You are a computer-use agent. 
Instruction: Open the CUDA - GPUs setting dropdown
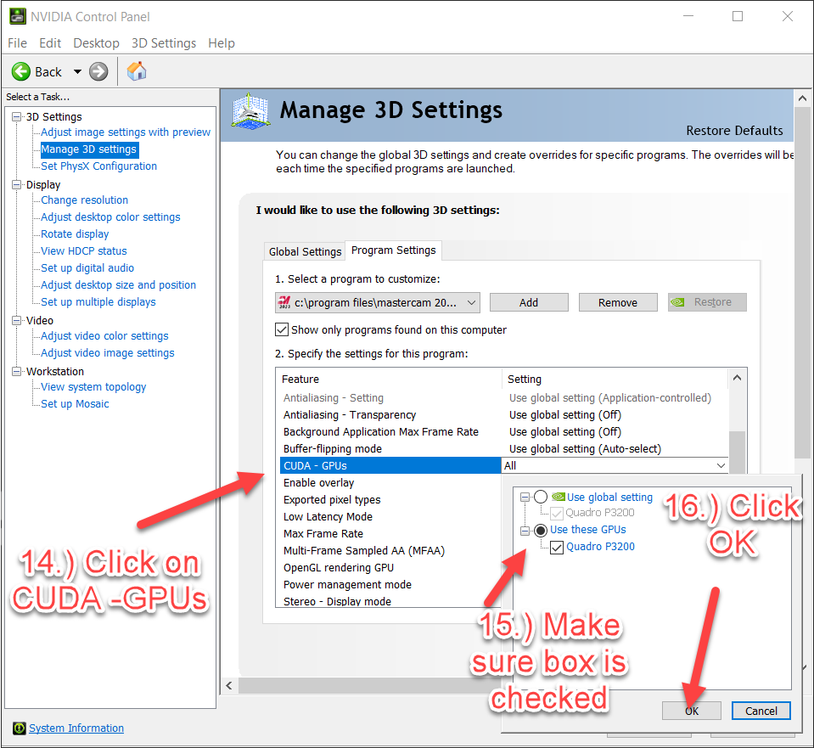[x=721, y=466]
